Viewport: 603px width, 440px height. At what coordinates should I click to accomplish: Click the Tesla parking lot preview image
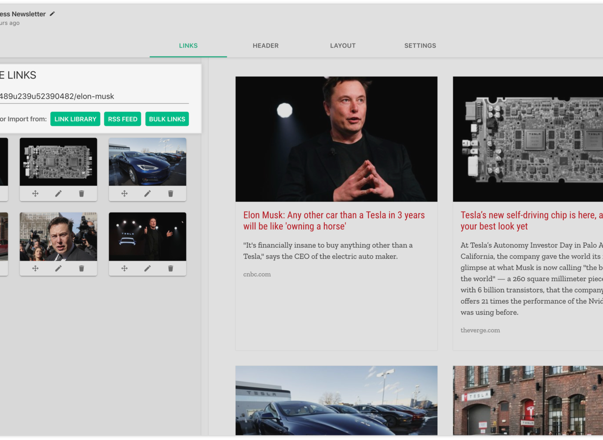(336, 400)
